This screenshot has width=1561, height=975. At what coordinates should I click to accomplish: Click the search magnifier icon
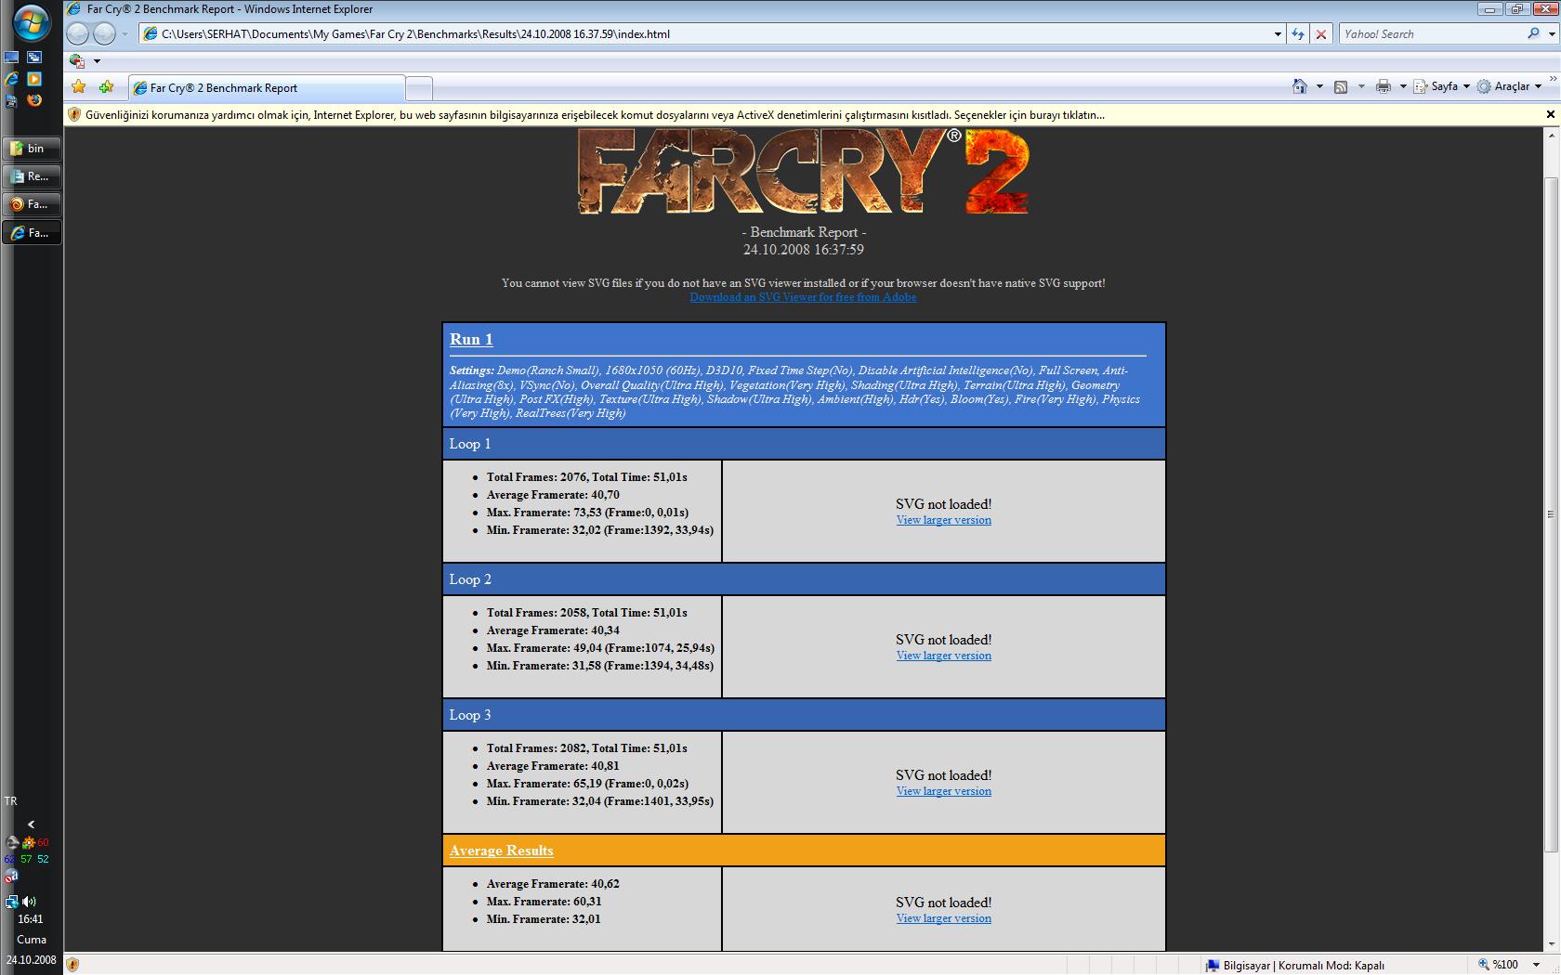coord(1533,33)
